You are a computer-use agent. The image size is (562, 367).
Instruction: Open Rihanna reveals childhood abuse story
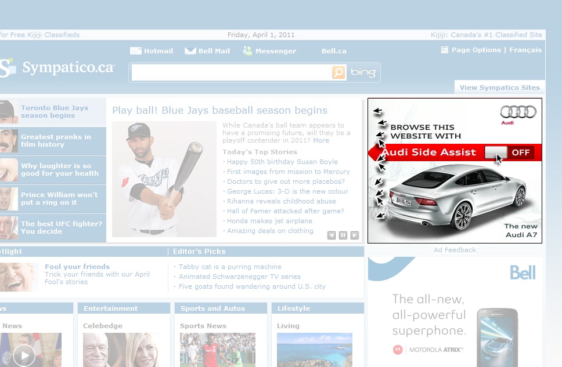pyautogui.click(x=282, y=201)
